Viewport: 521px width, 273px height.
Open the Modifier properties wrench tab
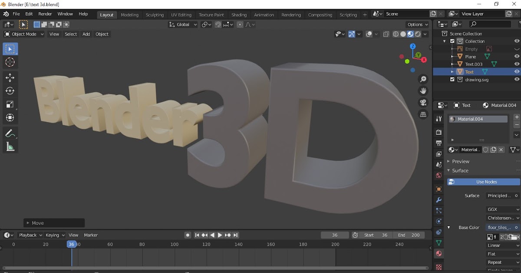coord(439,200)
